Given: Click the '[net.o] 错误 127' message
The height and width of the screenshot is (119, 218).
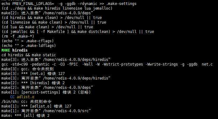Looking at the screenshot, I should pyautogui.click(x=47, y=73).
